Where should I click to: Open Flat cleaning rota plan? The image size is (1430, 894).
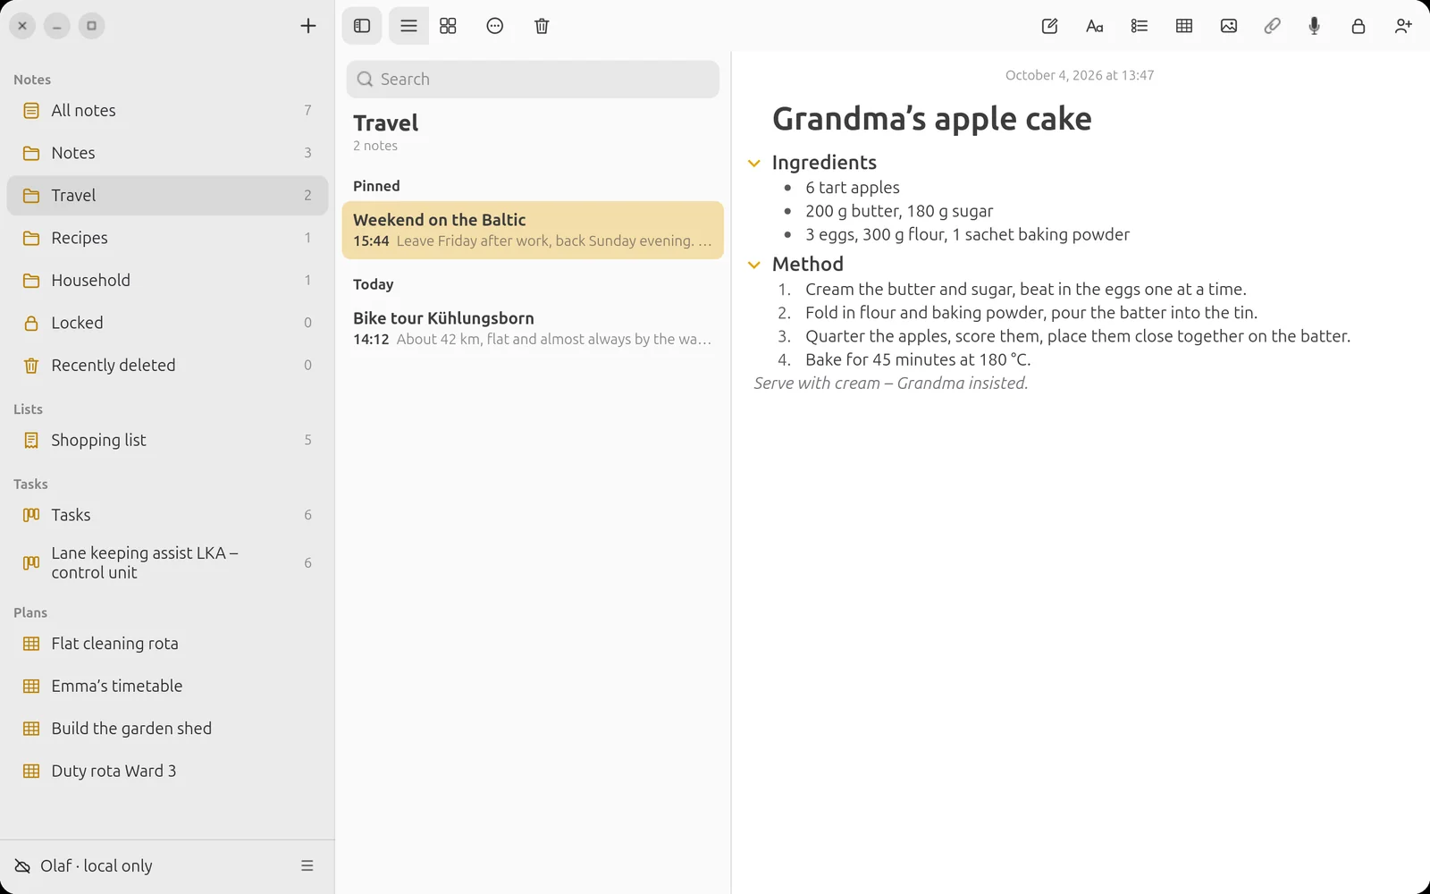(x=167, y=644)
